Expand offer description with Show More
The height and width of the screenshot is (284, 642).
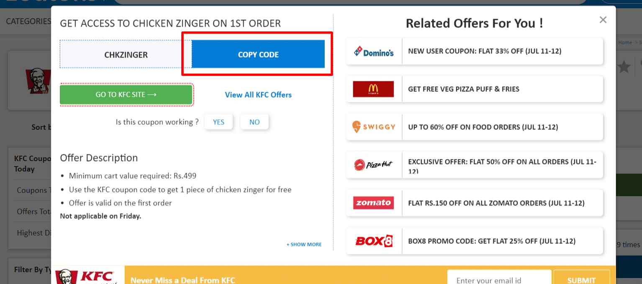click(x=304, y=244)
